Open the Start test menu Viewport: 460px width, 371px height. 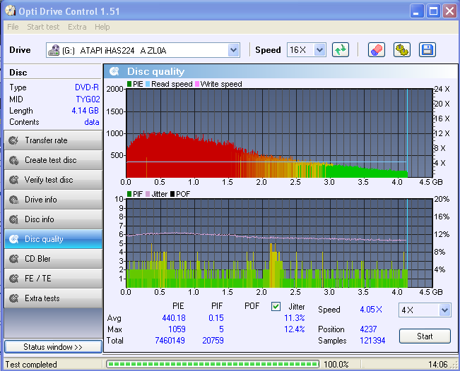43,27
